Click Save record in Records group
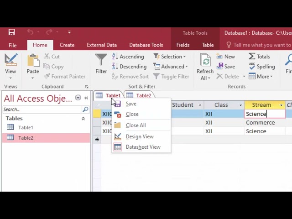Viewport: 292px width, 219px height. (x=226, y=67)
